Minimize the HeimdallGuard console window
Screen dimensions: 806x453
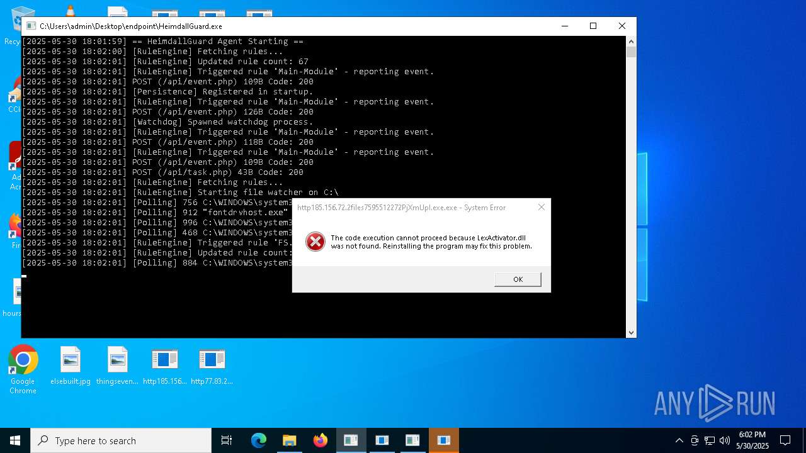click(x=564, y=26)
